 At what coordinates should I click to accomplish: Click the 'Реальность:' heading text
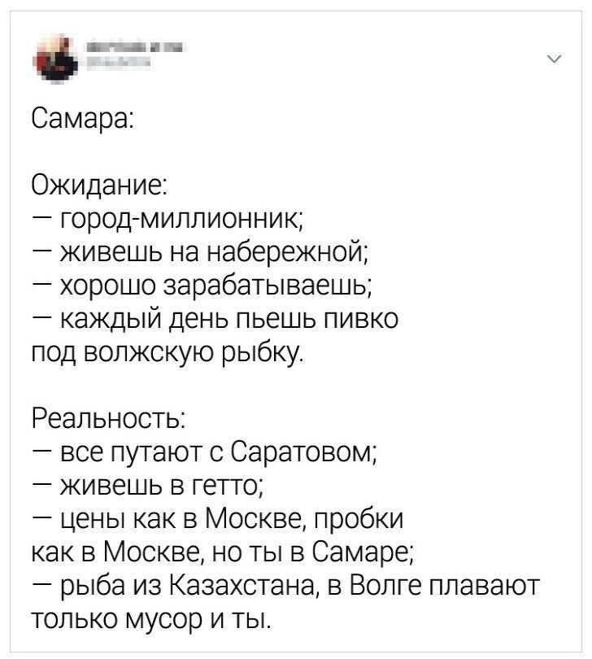click(x=108, y=420)
